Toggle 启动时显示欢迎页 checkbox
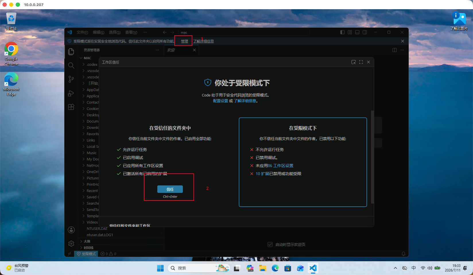The image size is (473, 275). click(x=270, y=245)
